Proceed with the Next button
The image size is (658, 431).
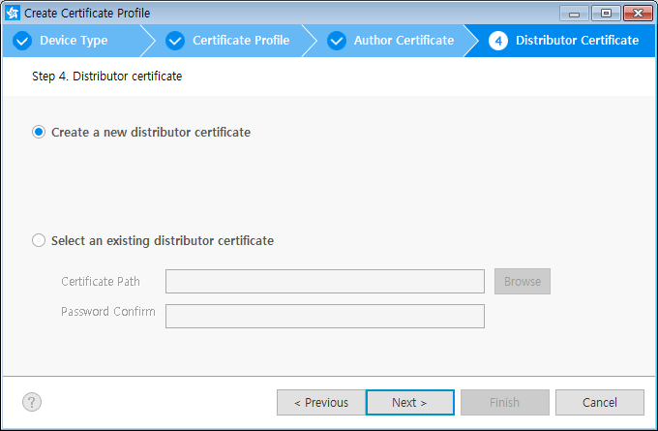pyautogui.click(x=409, y=402)
